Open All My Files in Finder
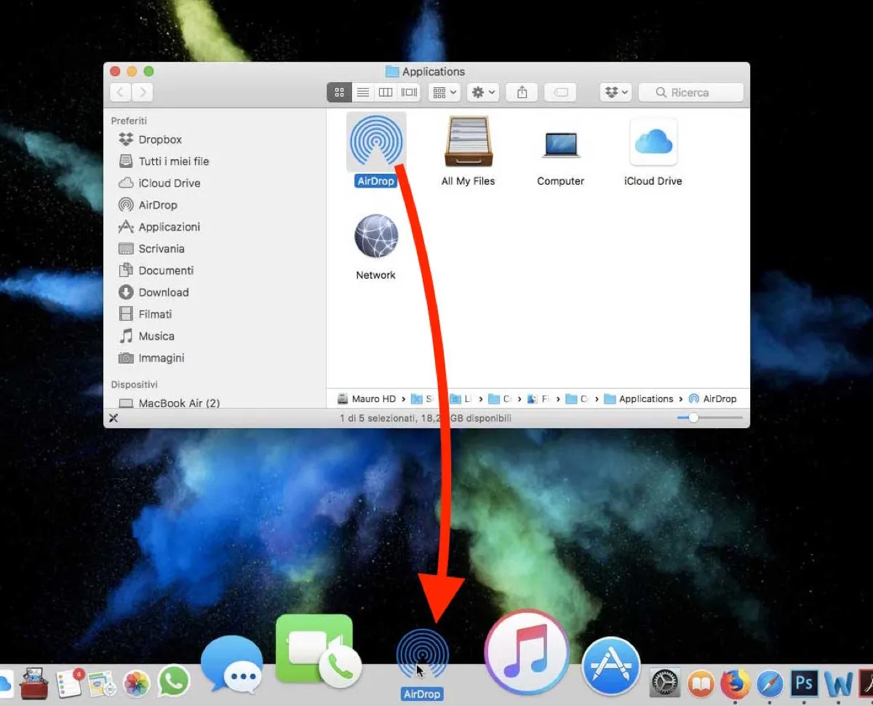Image resolution: width=873 pixels, height=706 pixels. pyautogui.click(x=468, y=143)
